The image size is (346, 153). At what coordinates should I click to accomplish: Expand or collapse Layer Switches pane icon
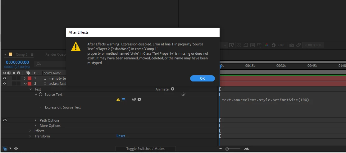tap(5, 149)
